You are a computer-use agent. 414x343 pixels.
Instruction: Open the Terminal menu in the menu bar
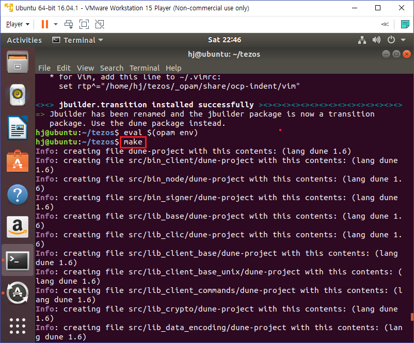(x=145, y=68)
